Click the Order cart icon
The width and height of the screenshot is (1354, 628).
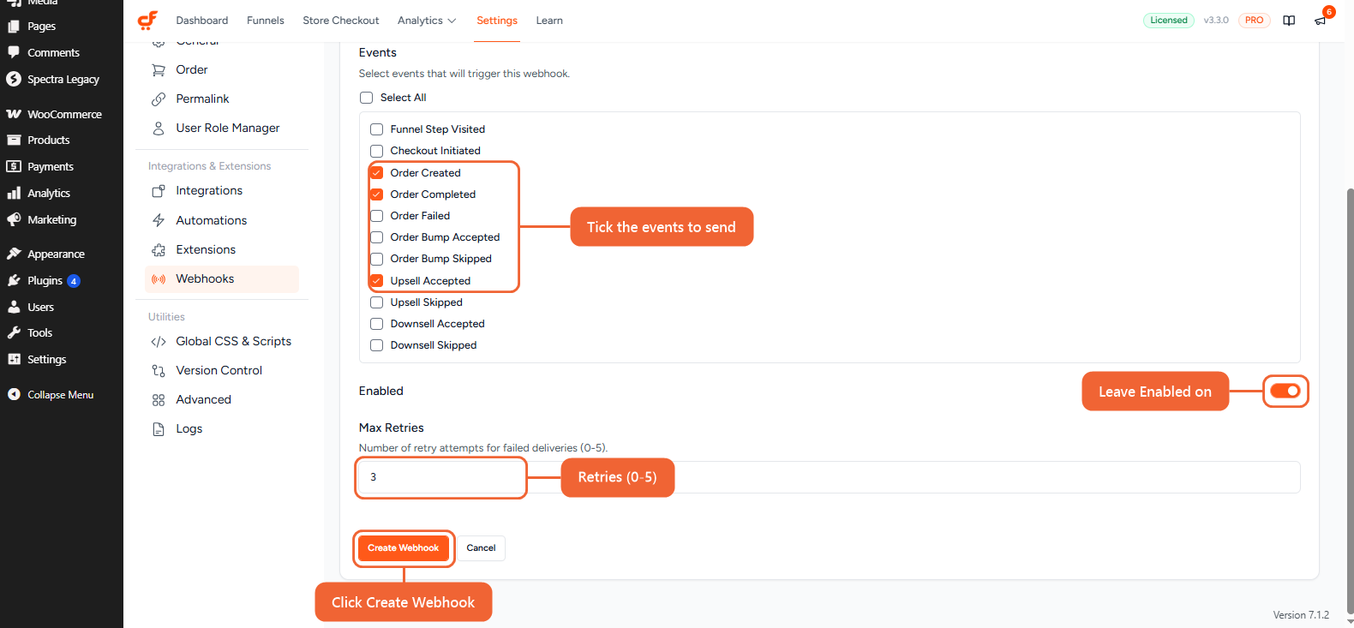pos(159,70)
